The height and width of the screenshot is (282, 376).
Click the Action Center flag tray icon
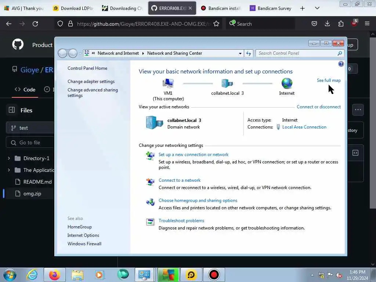(x=330, y=275)
